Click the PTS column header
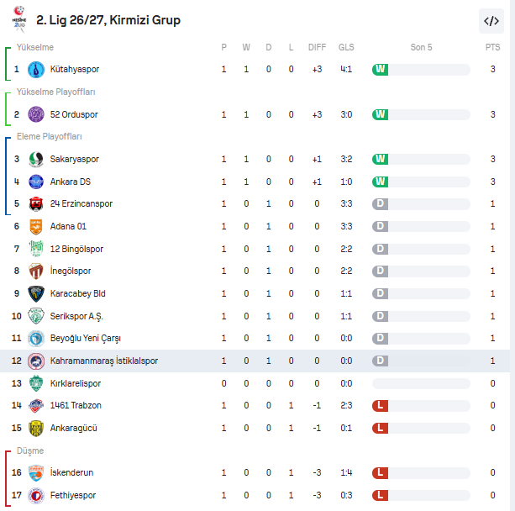Screen dimensions: 515x511 [x=492, y=47]
